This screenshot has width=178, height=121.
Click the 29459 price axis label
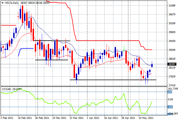(x=172, y=41)
